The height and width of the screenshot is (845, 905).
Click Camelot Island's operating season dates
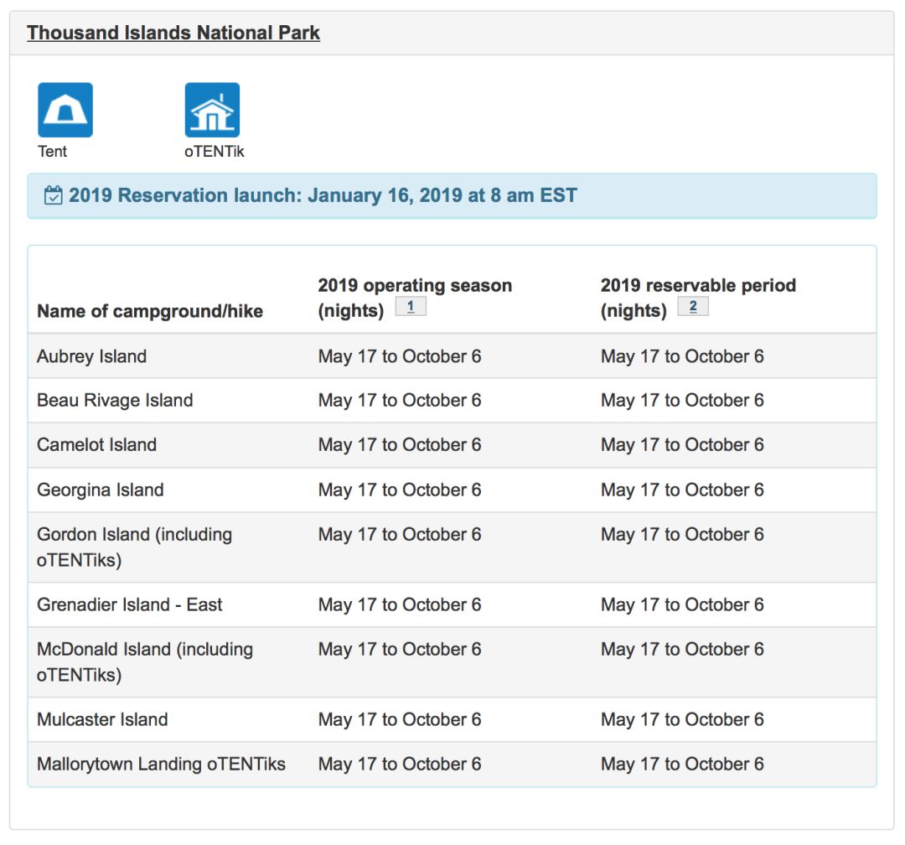400,445
